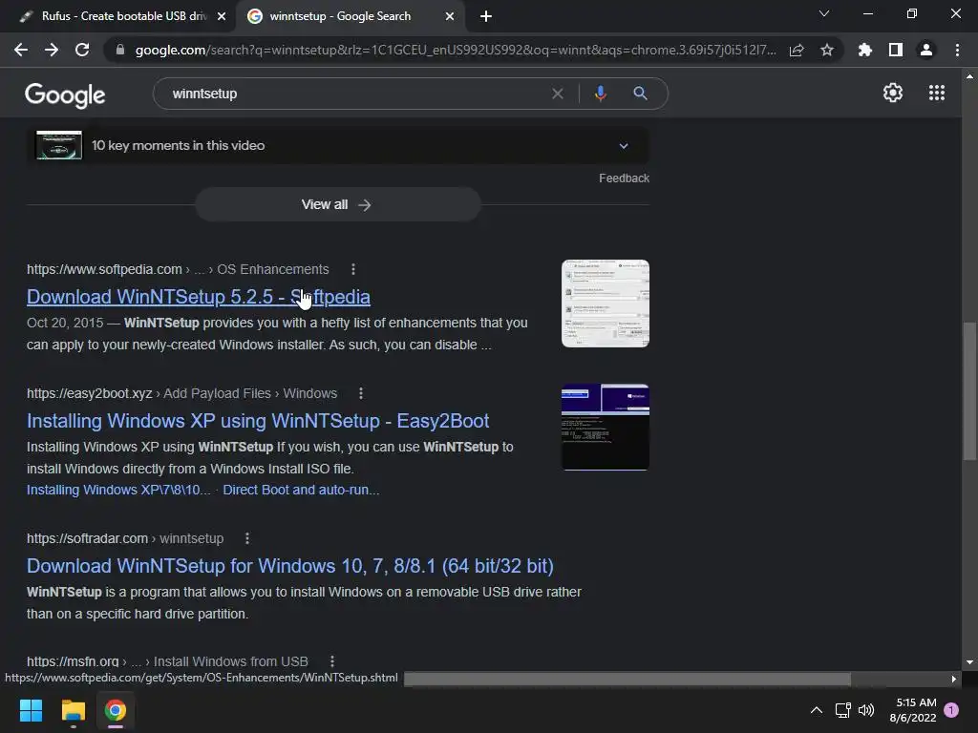Start voice search with microphone
This screenshot has width=978, height=733.
(600, 94)
